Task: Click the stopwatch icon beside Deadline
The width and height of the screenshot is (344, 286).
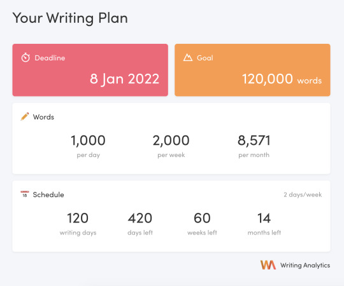Action: (x=25, y=58)
